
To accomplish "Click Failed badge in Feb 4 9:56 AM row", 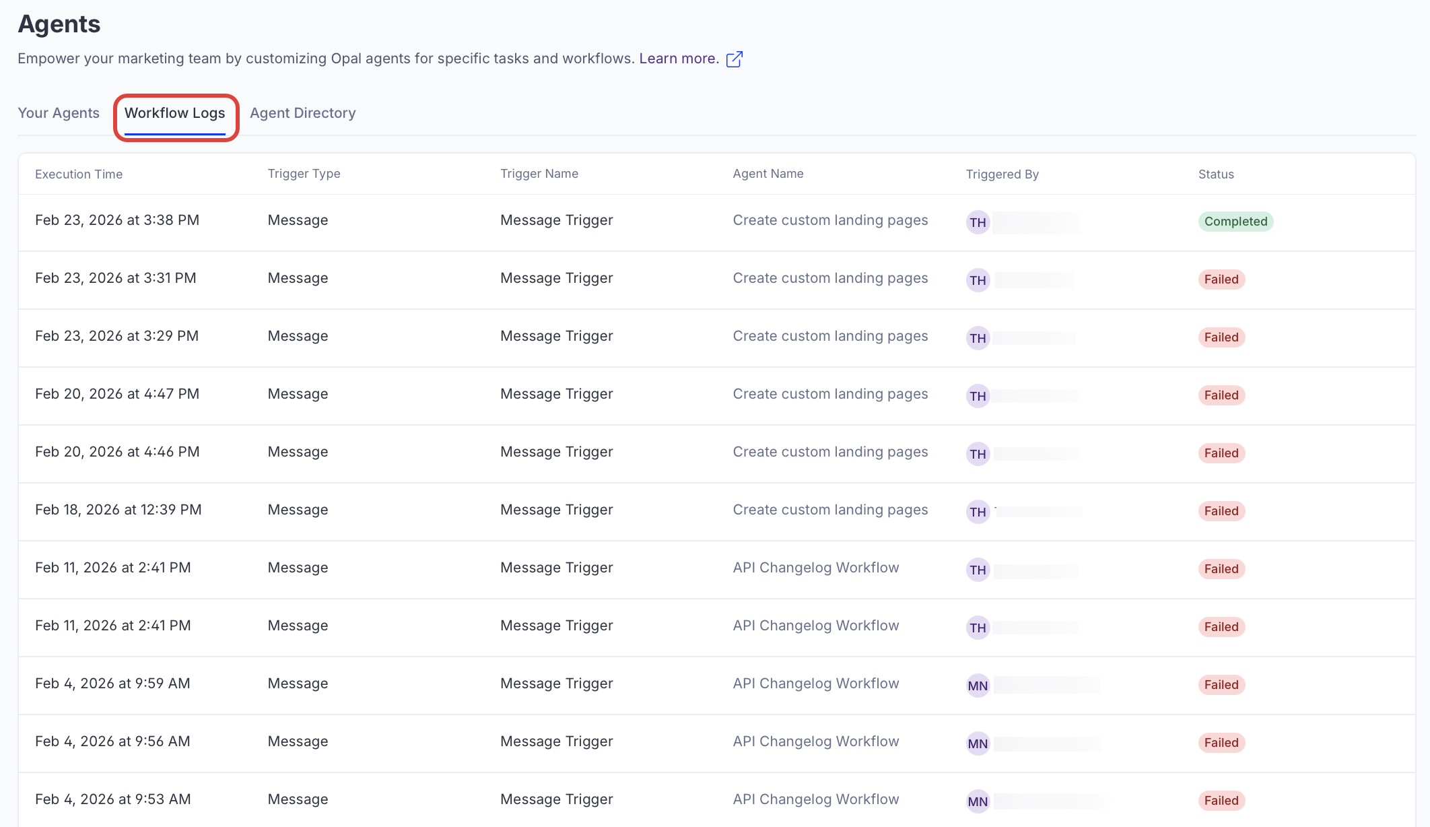I will (1221, 743).
